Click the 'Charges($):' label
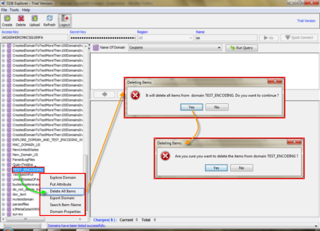The height and width of the screenshot is (231, 320). [x=105, y=220]
